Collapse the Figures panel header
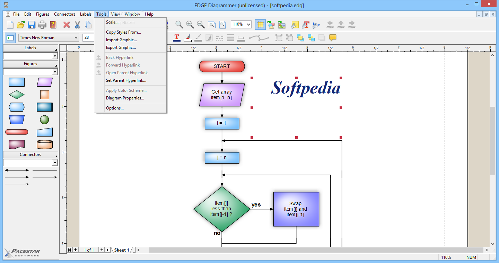499x263 pixels. coord(30,64)
